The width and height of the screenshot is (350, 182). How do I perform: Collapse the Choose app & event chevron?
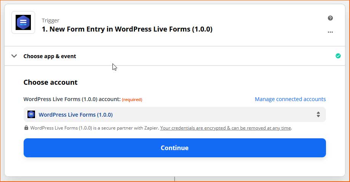pyautogui.click(x=14, y=56)
